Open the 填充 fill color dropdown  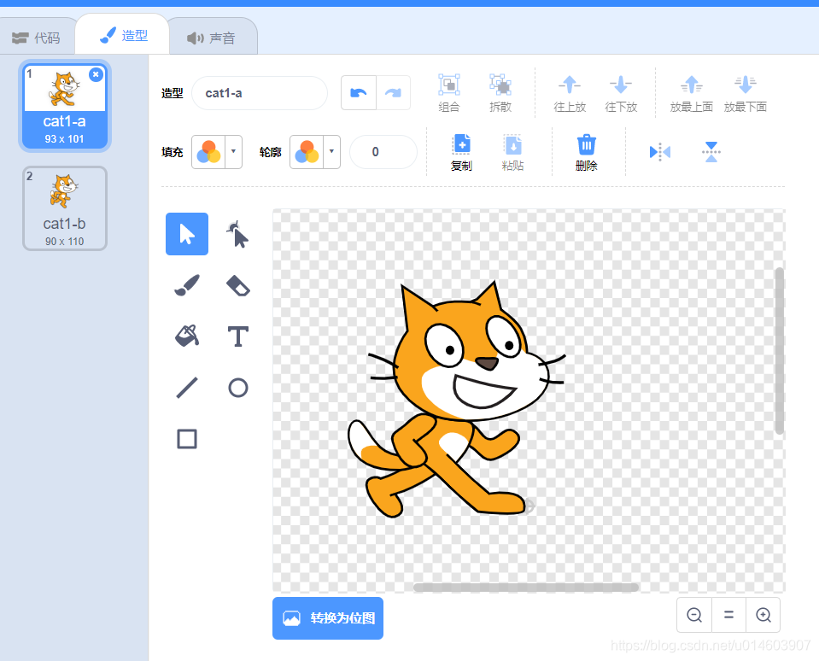coord(233,152)
